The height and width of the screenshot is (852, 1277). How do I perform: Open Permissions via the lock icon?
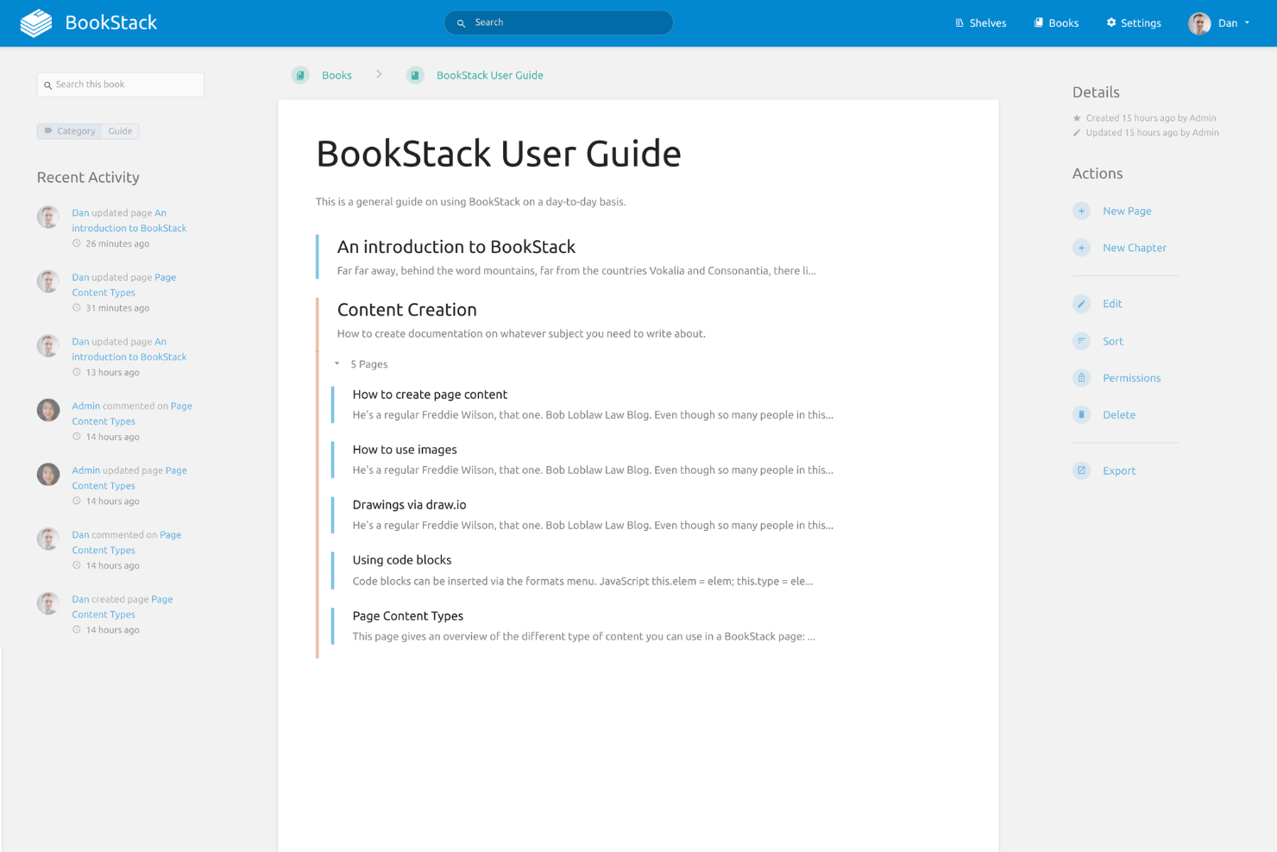(1081, 378)
